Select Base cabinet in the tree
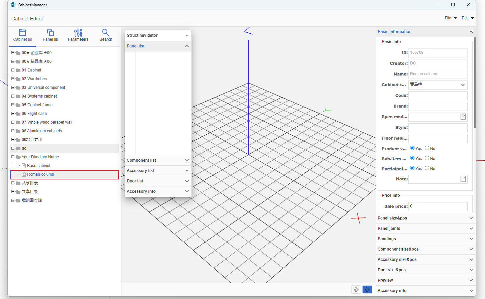 coord(39,166)
